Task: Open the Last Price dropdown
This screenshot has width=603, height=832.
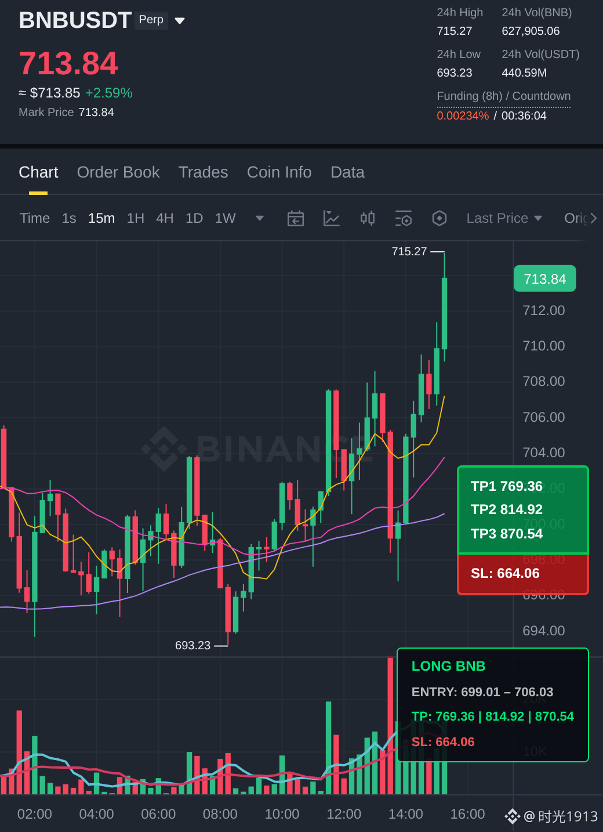Action: [x=504, y=218]
